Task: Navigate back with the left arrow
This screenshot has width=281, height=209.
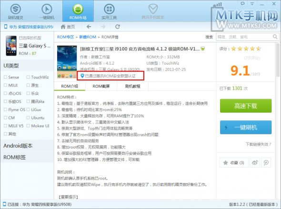Action: tap(89, 27)
